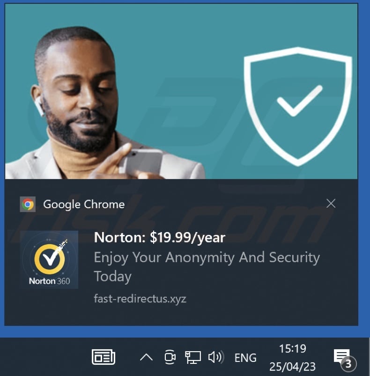This screenshot has width=370, height=376.
Task: Open the speaker volume tray icon
Action: click(216, 357)
